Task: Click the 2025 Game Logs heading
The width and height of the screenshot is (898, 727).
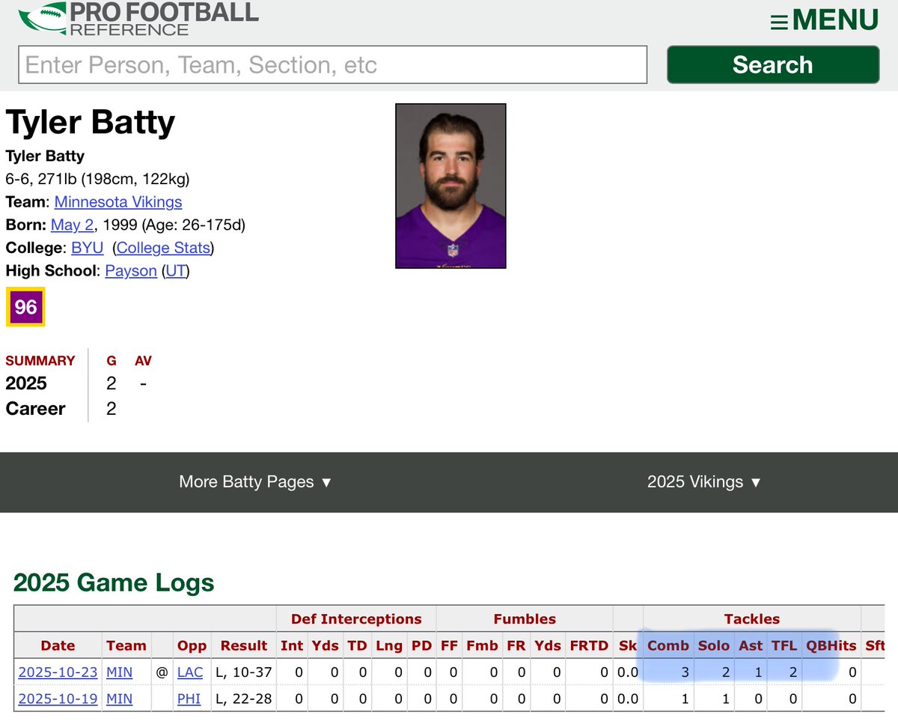Action: pos(114,583)
